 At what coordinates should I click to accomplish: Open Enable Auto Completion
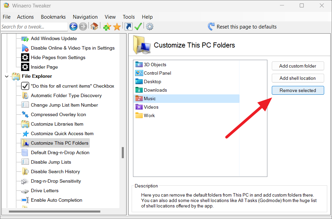pos(56,200)
